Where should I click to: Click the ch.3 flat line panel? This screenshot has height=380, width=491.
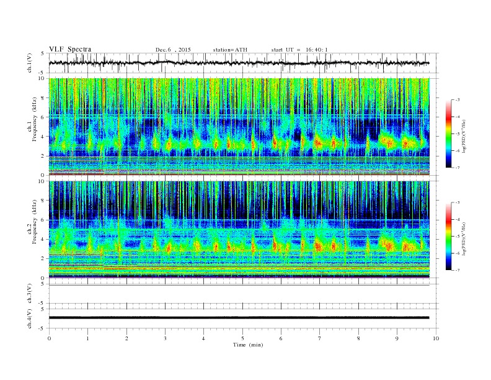[x=244, y=294]
